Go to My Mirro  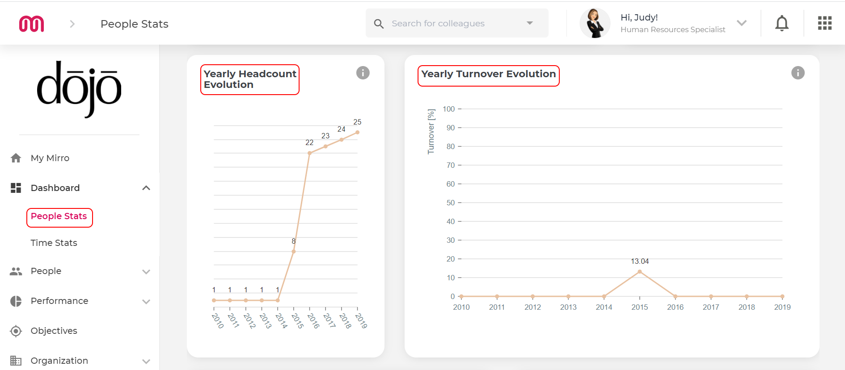click(x=50, y=158)
